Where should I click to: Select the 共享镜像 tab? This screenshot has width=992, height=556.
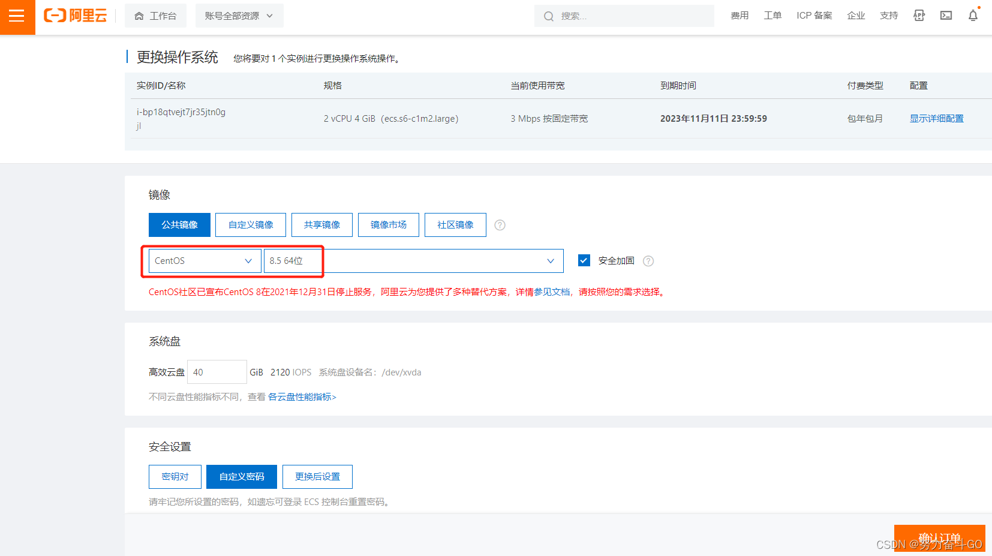[321, 225]
